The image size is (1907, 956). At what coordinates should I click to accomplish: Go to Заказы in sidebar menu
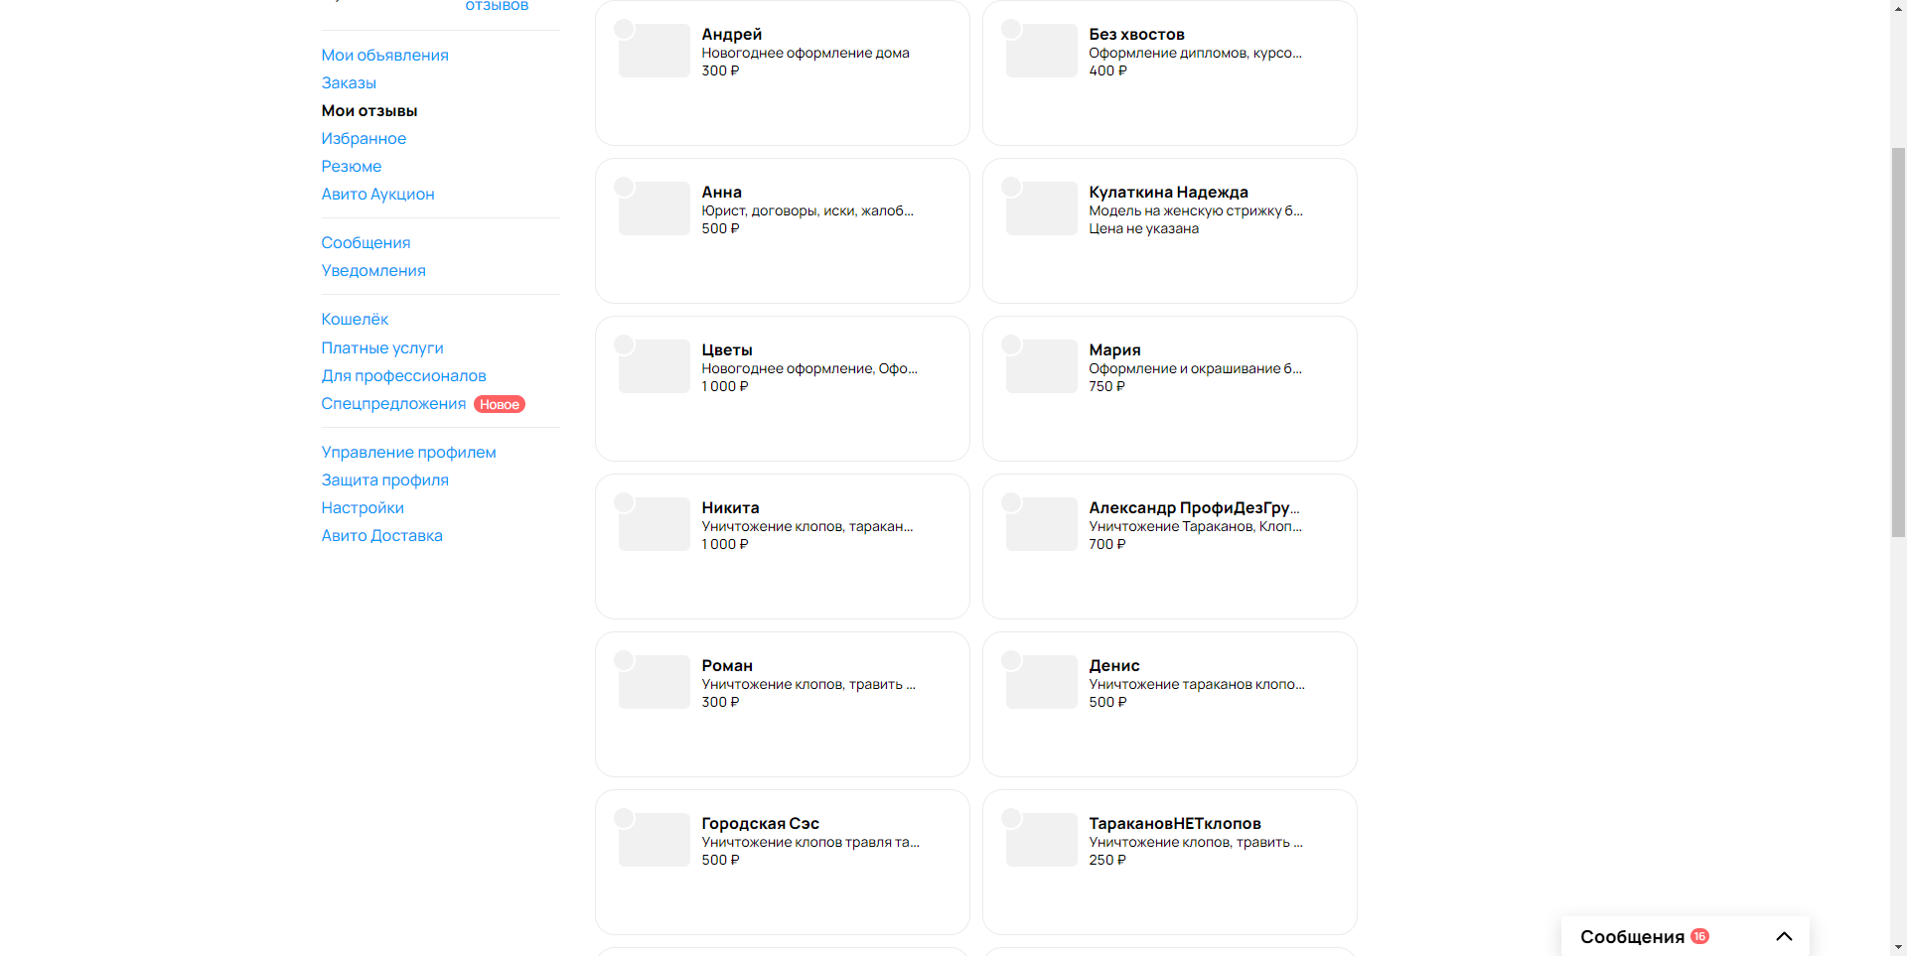pyautogui.click(x=349, y=82)
